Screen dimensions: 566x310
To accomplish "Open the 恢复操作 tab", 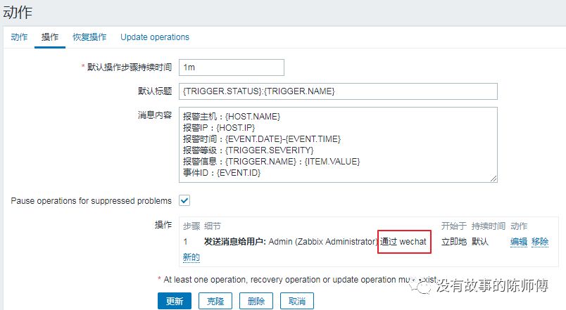I will 89,37.
